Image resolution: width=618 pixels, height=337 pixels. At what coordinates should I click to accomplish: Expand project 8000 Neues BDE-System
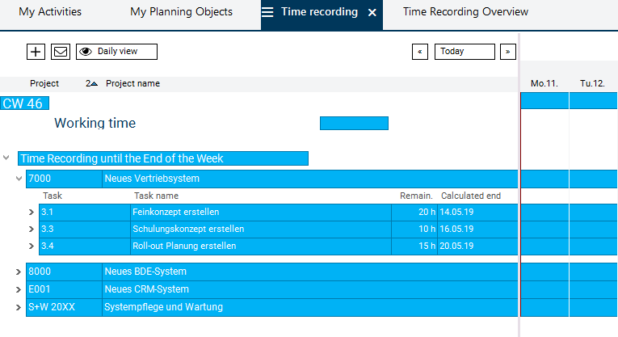[19, 272]
